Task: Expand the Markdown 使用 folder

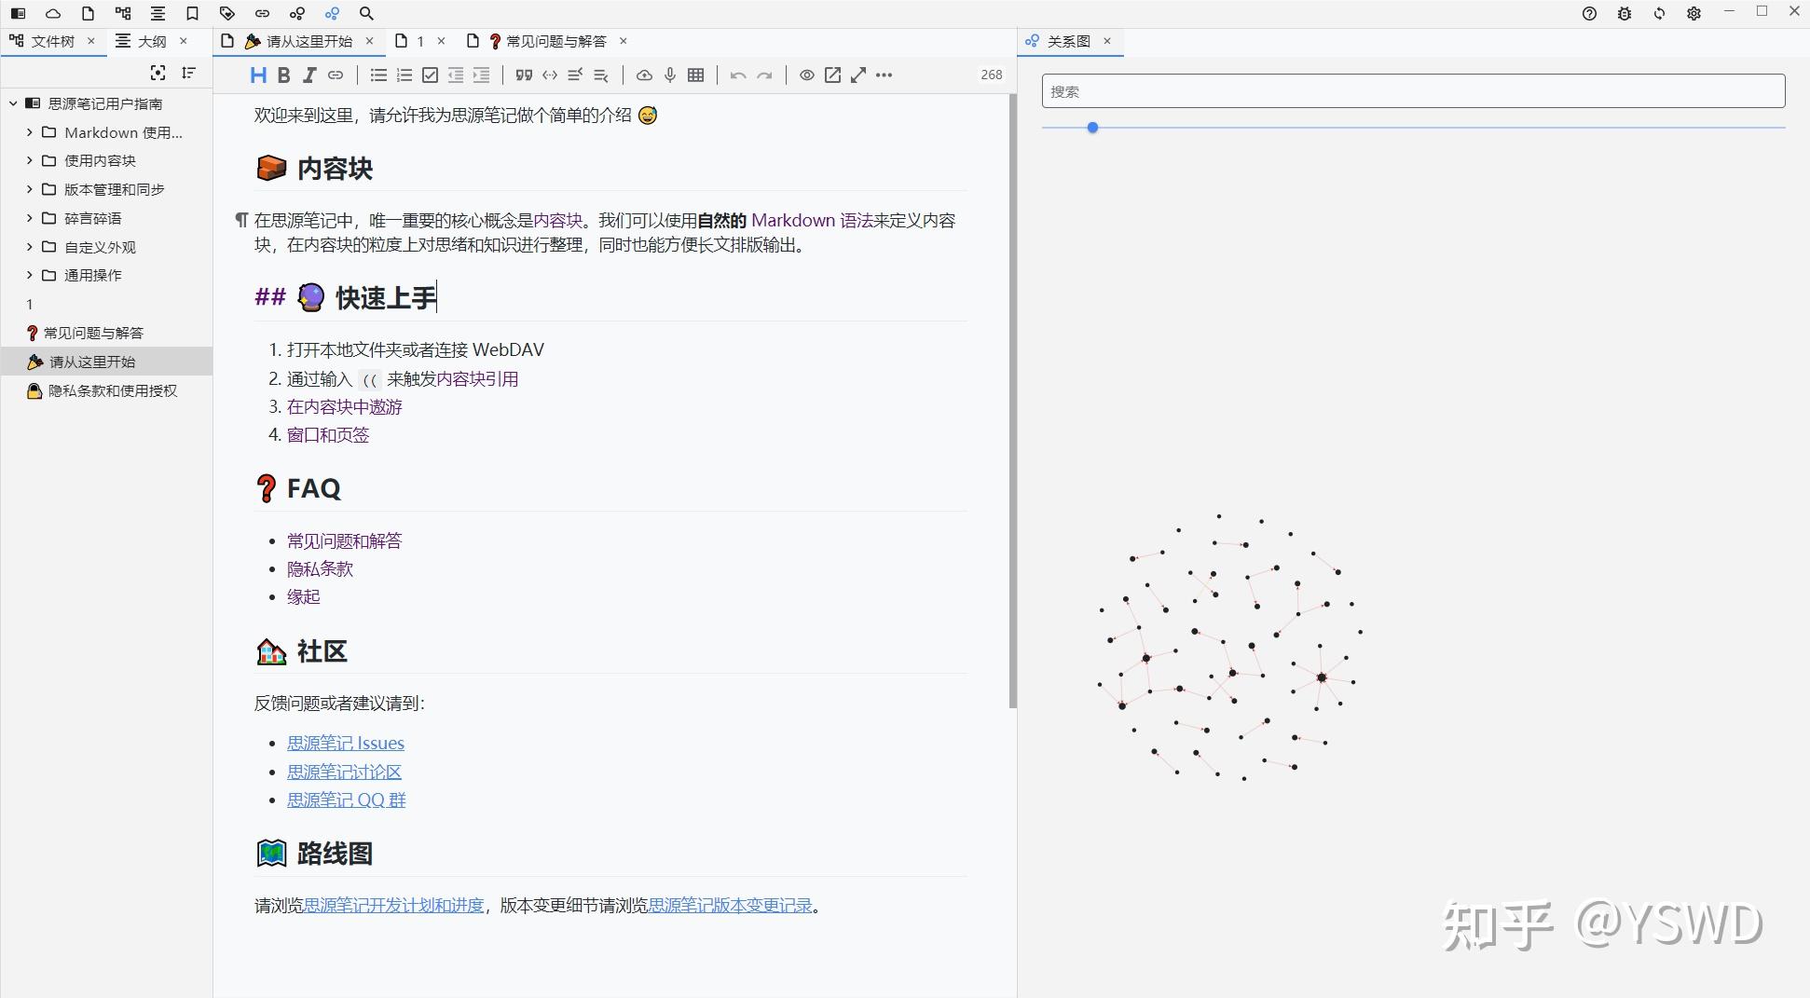Action: tap(30, 132)
